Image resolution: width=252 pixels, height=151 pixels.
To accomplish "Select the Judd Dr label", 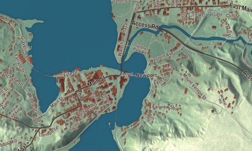I will pyautogui.click(x=37, y=120).
